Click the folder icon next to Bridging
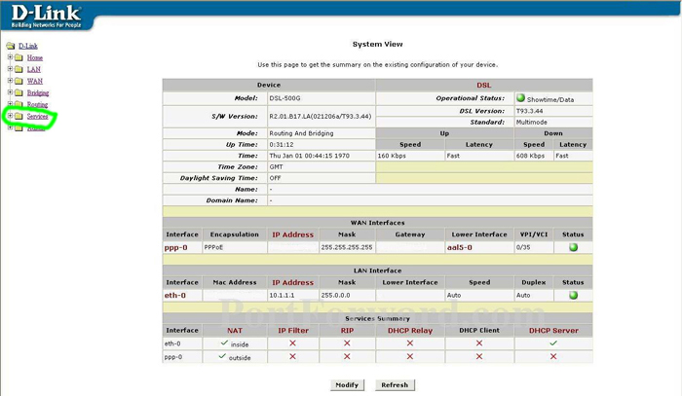This screenshot has height=396, width=682. (19, 92)
